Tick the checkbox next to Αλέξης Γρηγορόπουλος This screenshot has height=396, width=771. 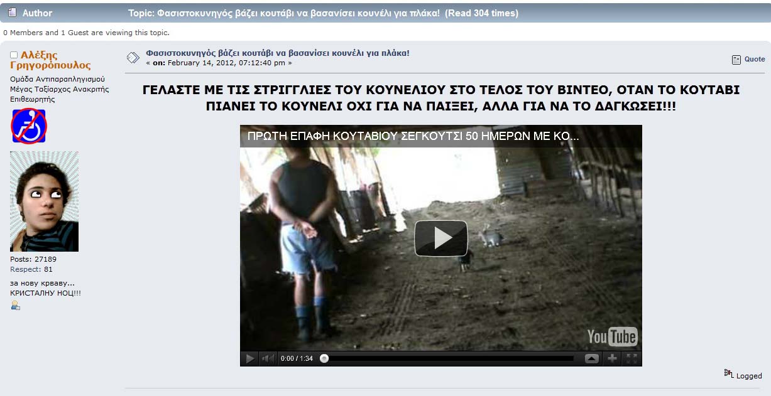[x=14, y=55]
